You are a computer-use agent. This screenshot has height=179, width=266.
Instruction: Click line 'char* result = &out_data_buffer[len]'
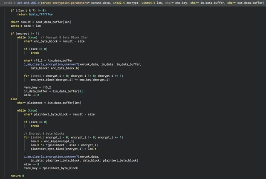(x=41, y=22)
